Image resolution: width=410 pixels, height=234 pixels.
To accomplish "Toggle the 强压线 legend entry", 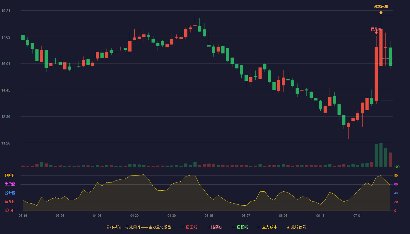I will (x=189, y=227).
